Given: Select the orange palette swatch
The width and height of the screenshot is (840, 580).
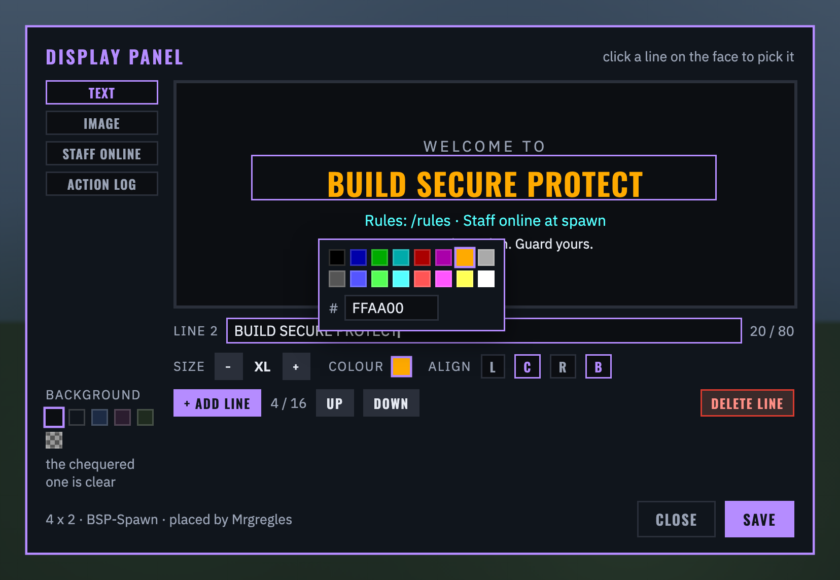Looking at the screenshot, I should (x=465, y=257).
